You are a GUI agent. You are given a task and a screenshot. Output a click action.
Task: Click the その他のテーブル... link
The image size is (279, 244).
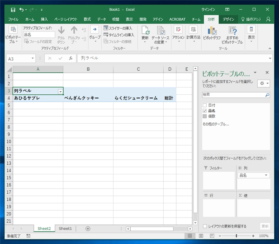tap(216, 124)
